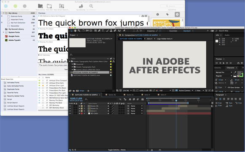Select the Brush tool in After Effects
The width and height of the screenshot is (245, 152).
tap(107, 31)
